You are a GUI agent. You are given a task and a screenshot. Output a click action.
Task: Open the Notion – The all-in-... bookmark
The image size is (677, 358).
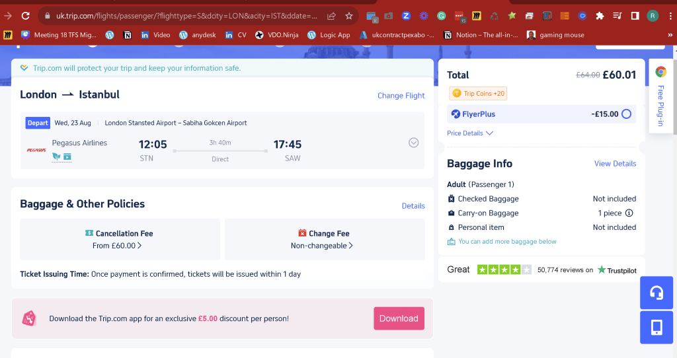tap(481, 35)
